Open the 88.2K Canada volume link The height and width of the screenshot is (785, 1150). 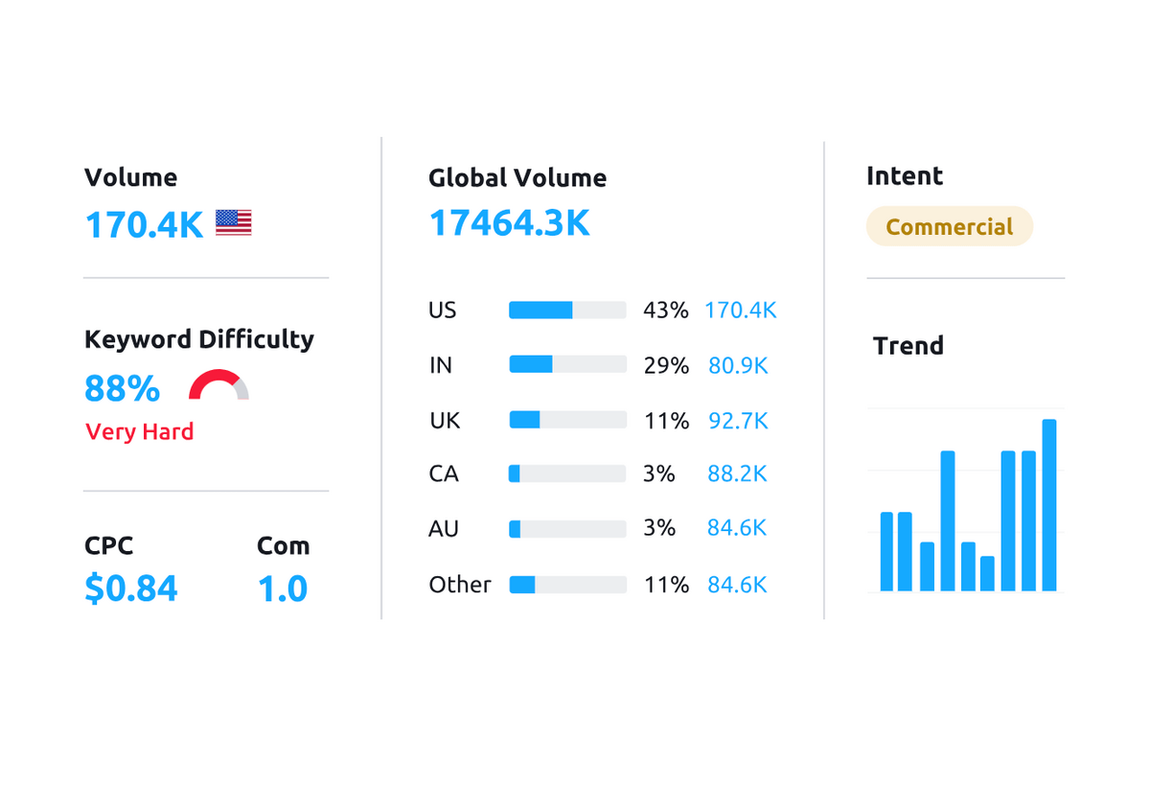pos(737,474)
